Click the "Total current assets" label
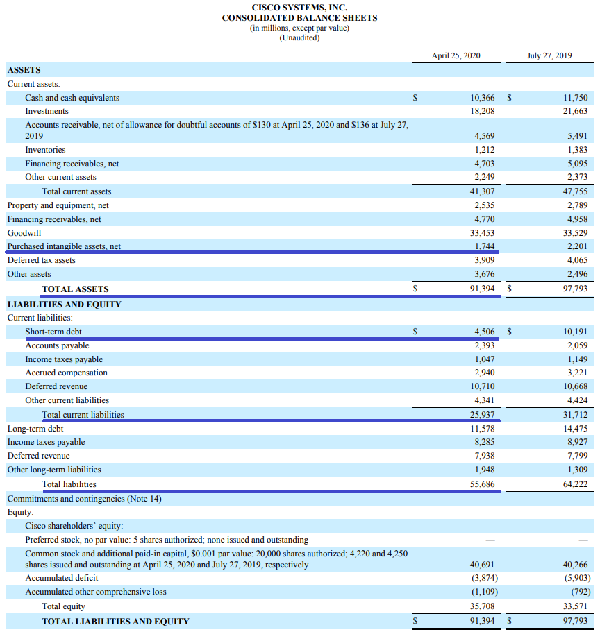Image resolution: width=600 pixels, height=632 pixels. (76, 191)
